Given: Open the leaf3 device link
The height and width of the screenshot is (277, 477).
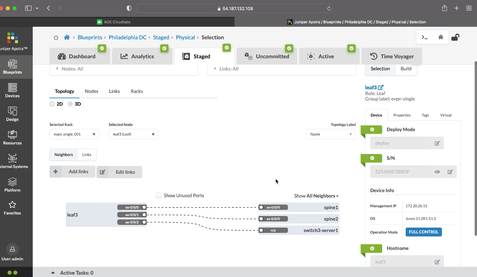Looking at the screenshot, I should (371, 88).
